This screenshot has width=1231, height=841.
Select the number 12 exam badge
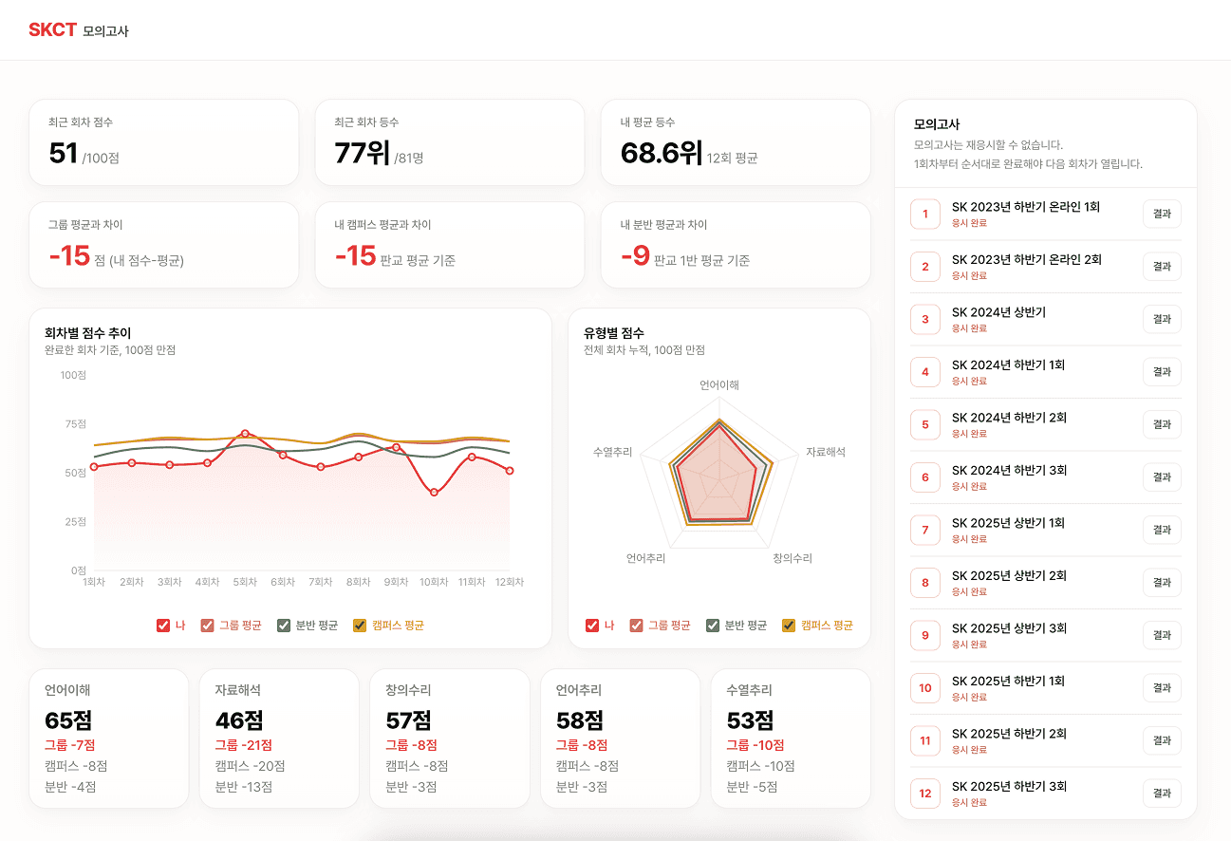tap(925, 793)
